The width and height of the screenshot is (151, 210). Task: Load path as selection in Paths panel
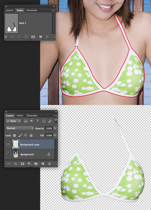tap(19, 37)
